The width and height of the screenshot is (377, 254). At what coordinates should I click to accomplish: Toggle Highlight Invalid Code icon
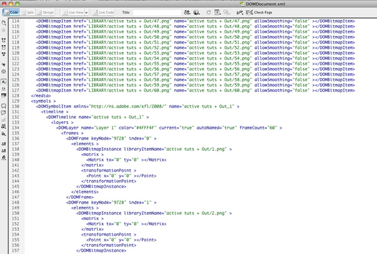(x=4, y=89)
